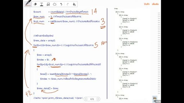Screen dimensions: 184x103
Task: Click the Product 12 name entry
Action: (130, 84)
